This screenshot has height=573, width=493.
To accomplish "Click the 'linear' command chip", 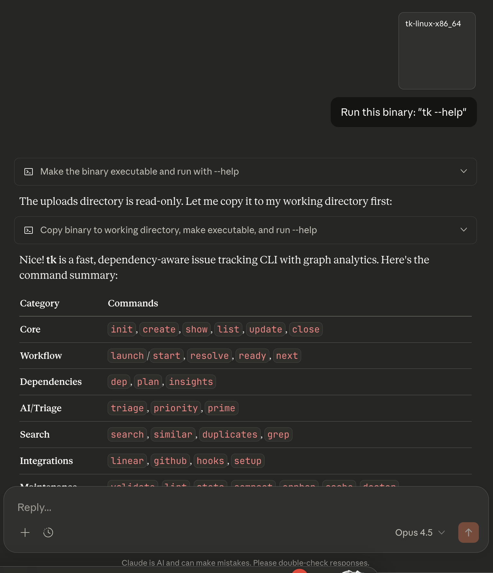I will click(x=127, y=461).
